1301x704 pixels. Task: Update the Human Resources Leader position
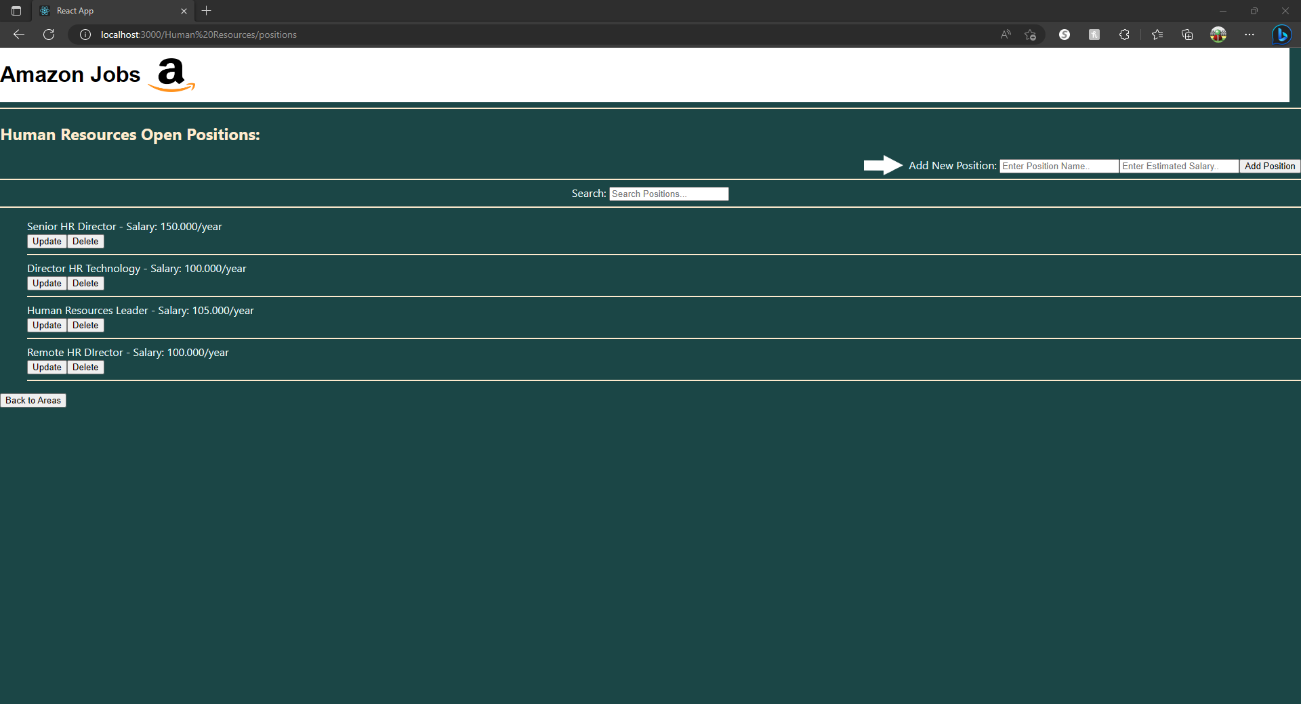(x=47, y=326)
